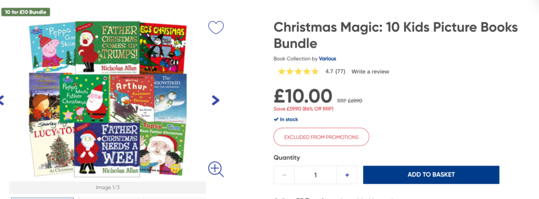Screen dimensions: 539x199
Task: Click the main product bundle image
Action: (107, 100)
